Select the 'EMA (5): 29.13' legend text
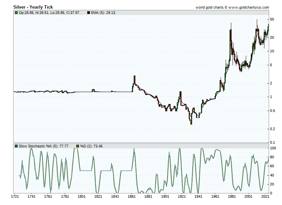The height and width of the screenshot is (205, 282). (103, 13)
